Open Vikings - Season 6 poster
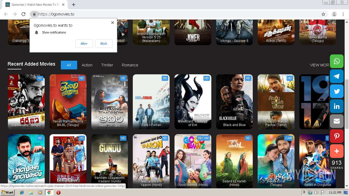The image size is (349, 196). click(234, 32)
